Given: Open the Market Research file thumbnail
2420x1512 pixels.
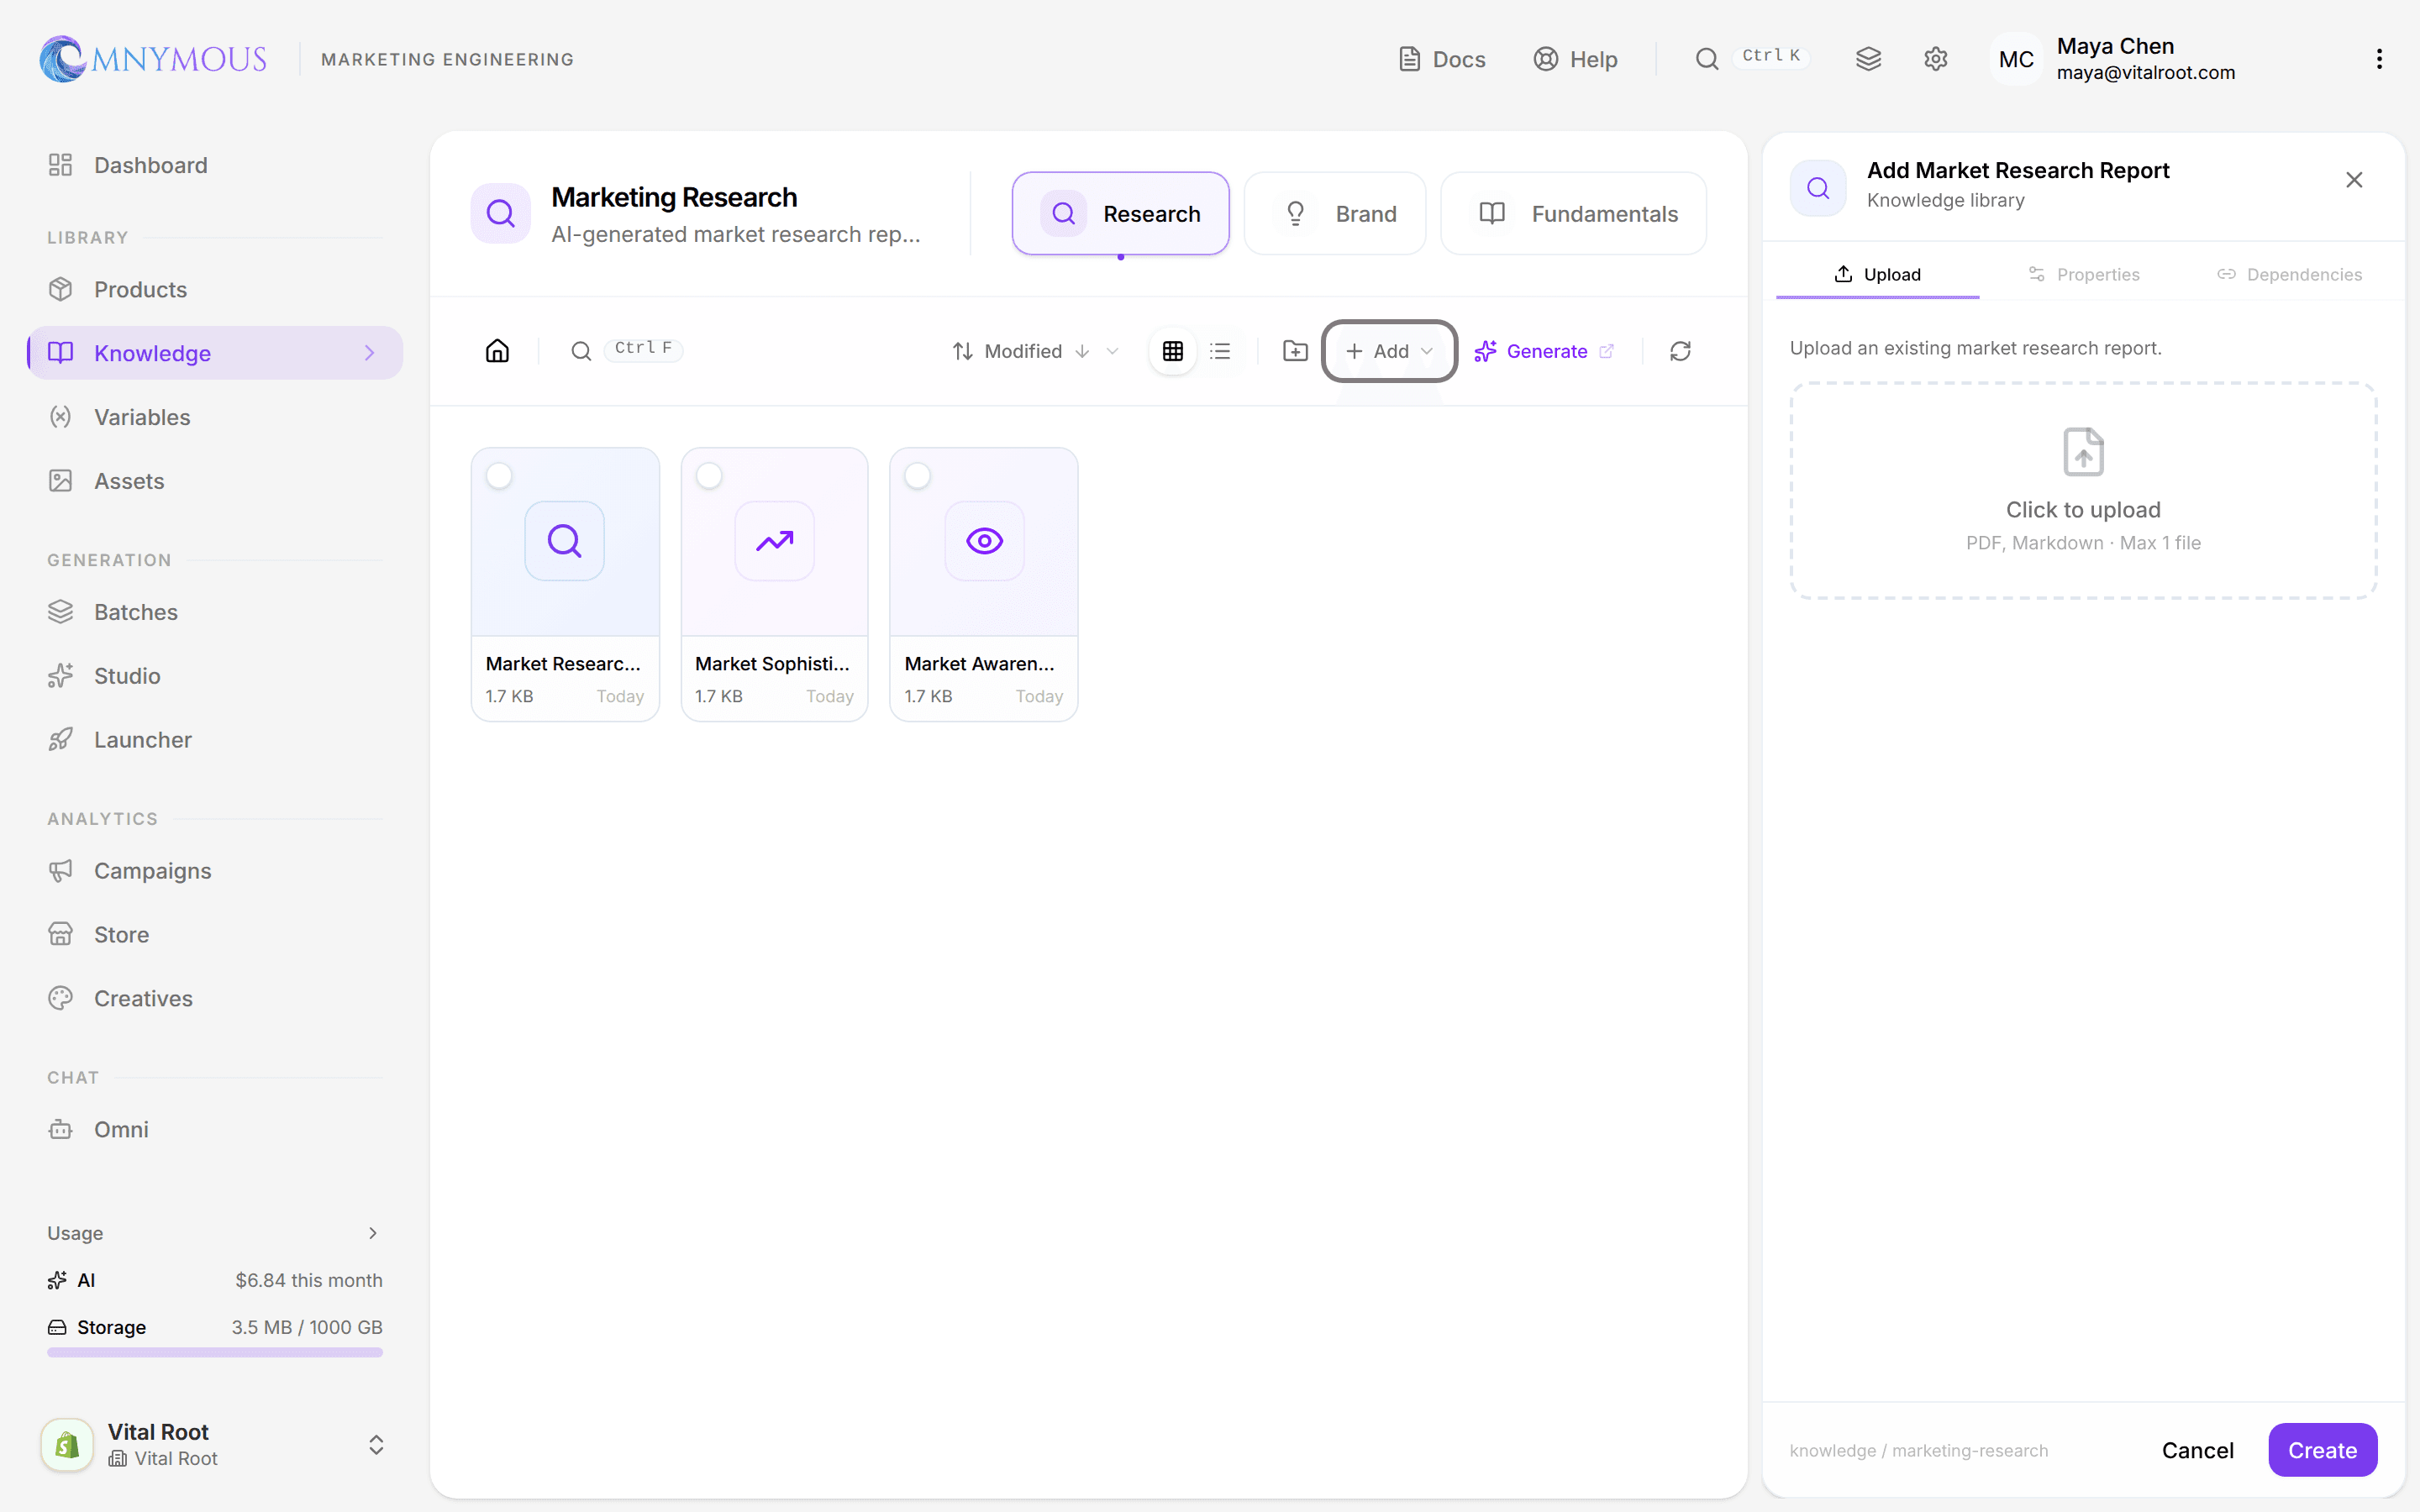Looking at the screenshot, I should click(565, 541).
